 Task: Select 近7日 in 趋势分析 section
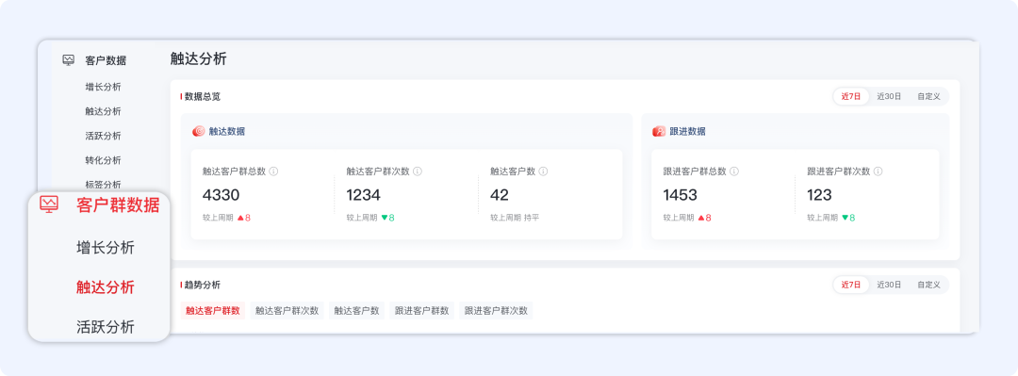[851, 285]
